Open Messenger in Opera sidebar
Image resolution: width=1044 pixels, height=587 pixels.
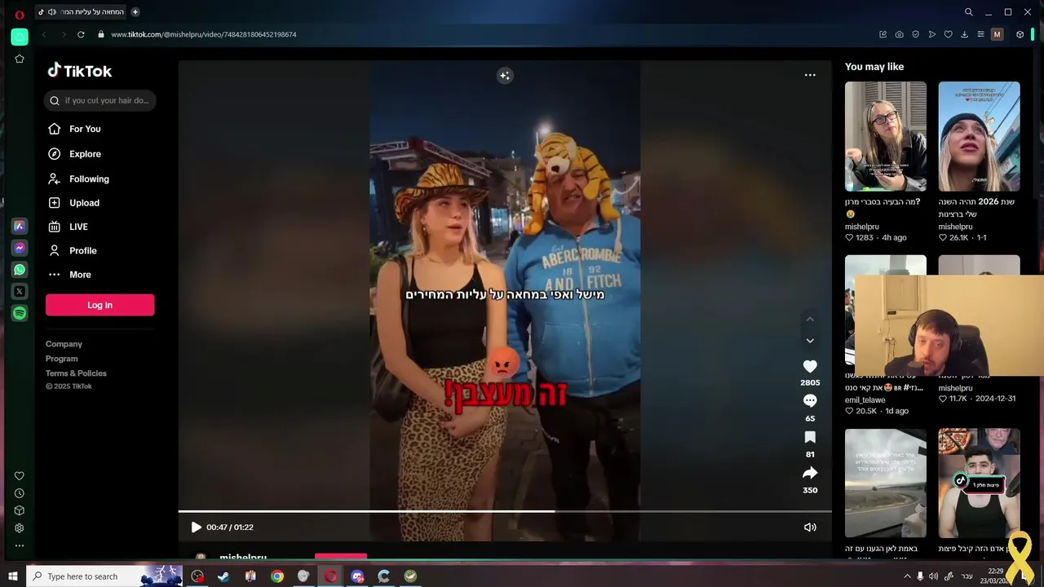pos(20,248)
